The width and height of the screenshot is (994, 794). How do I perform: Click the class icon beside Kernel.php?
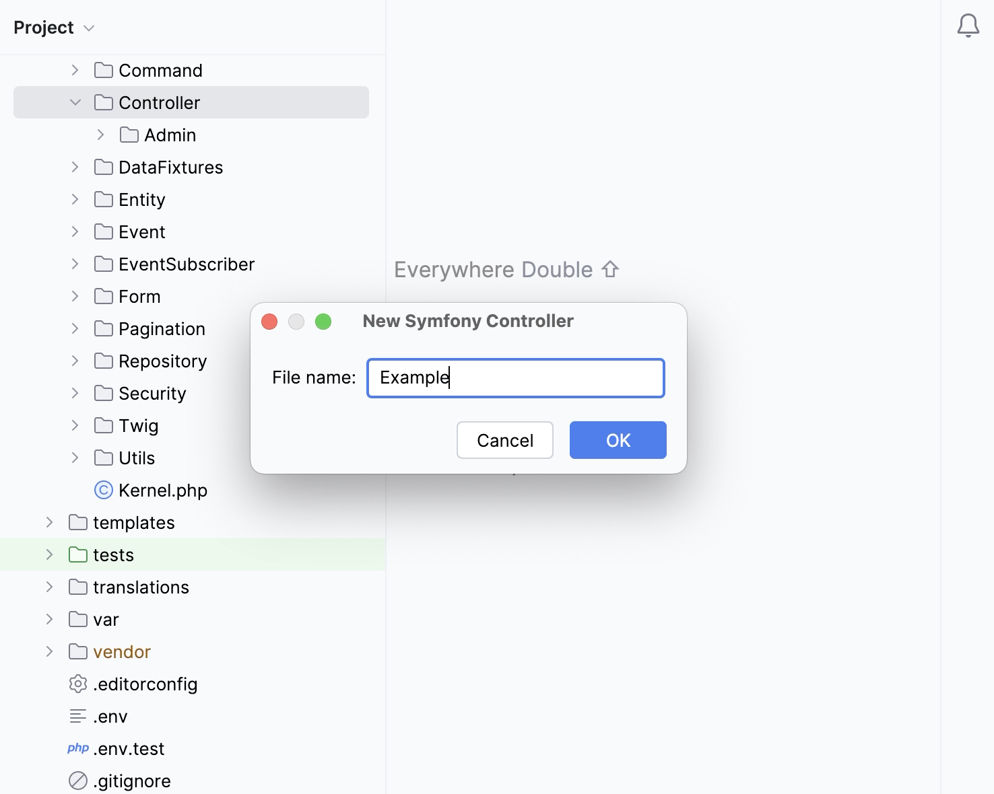coord(102,490)
